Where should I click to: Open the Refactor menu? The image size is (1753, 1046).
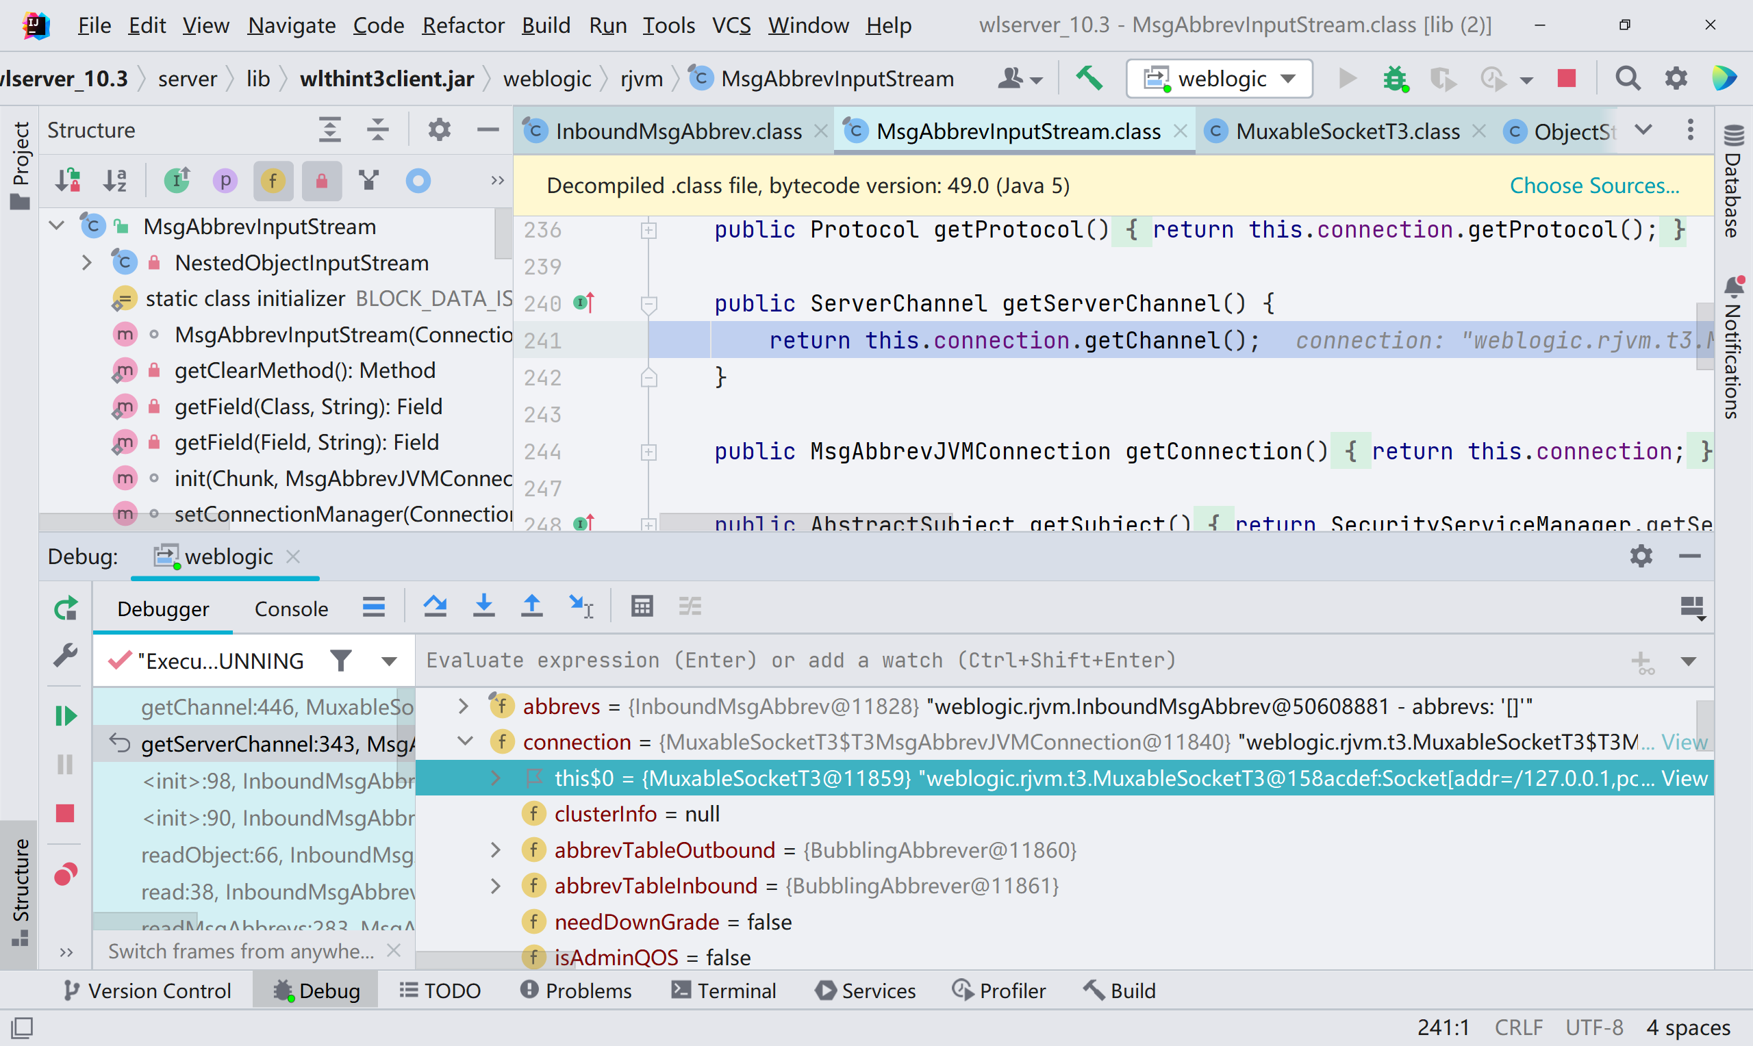tap(463, 25)
